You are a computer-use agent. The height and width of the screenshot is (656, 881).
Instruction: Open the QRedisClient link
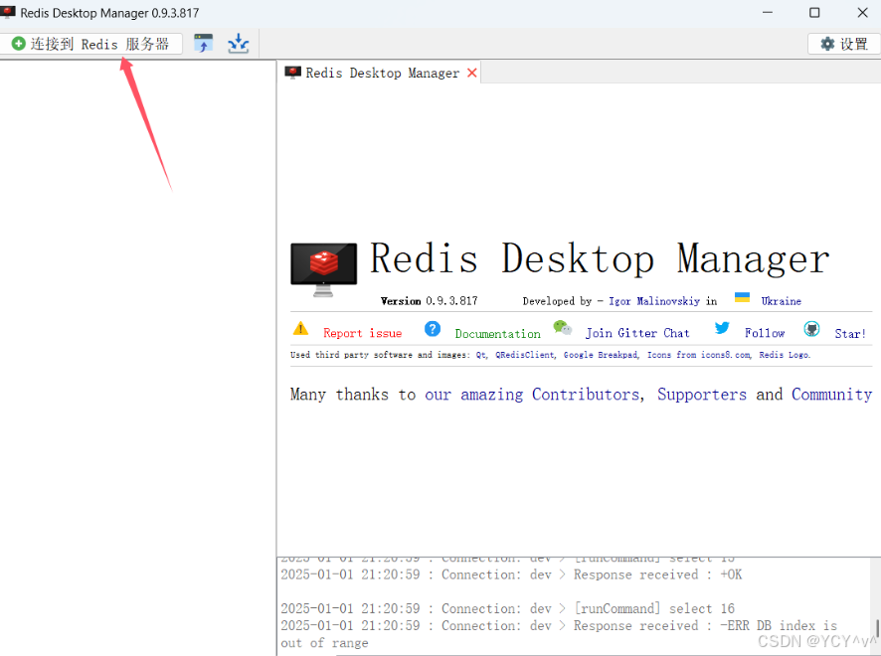coord(525,355)
